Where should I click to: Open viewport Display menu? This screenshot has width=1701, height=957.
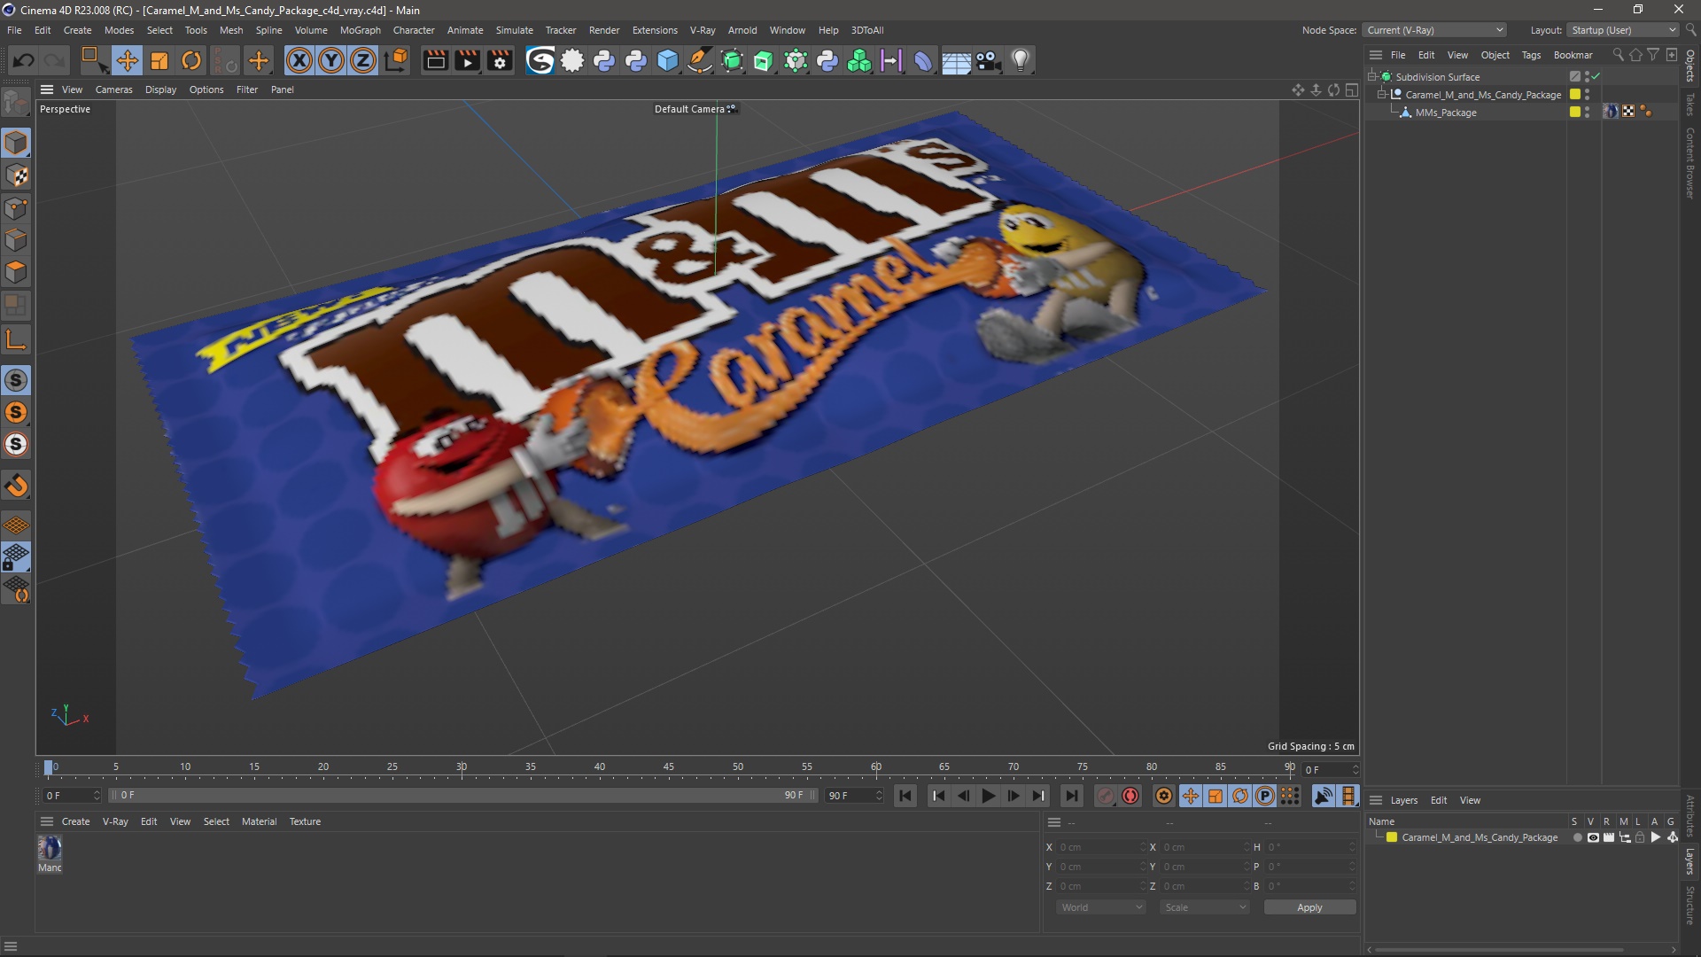point(160,89)
